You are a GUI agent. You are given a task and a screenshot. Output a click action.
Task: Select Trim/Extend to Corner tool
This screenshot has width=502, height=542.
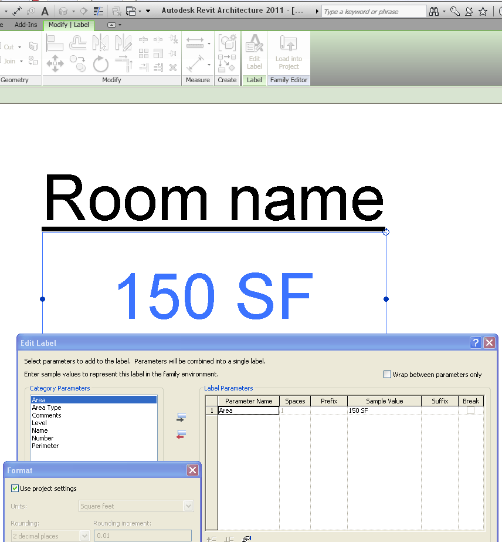tap(124, 64)
